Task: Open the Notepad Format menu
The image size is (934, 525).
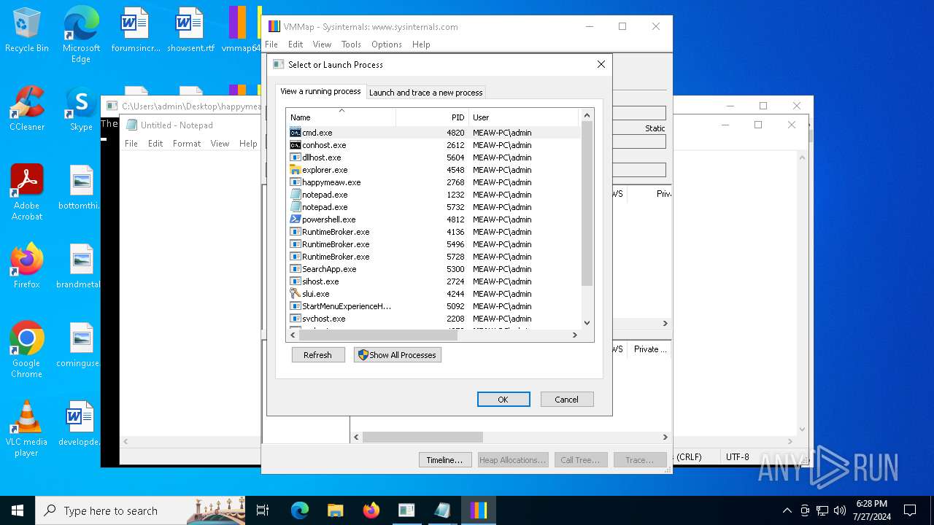Action: coord(187,144)
